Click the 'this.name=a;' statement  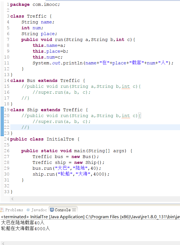coord(49,45)
